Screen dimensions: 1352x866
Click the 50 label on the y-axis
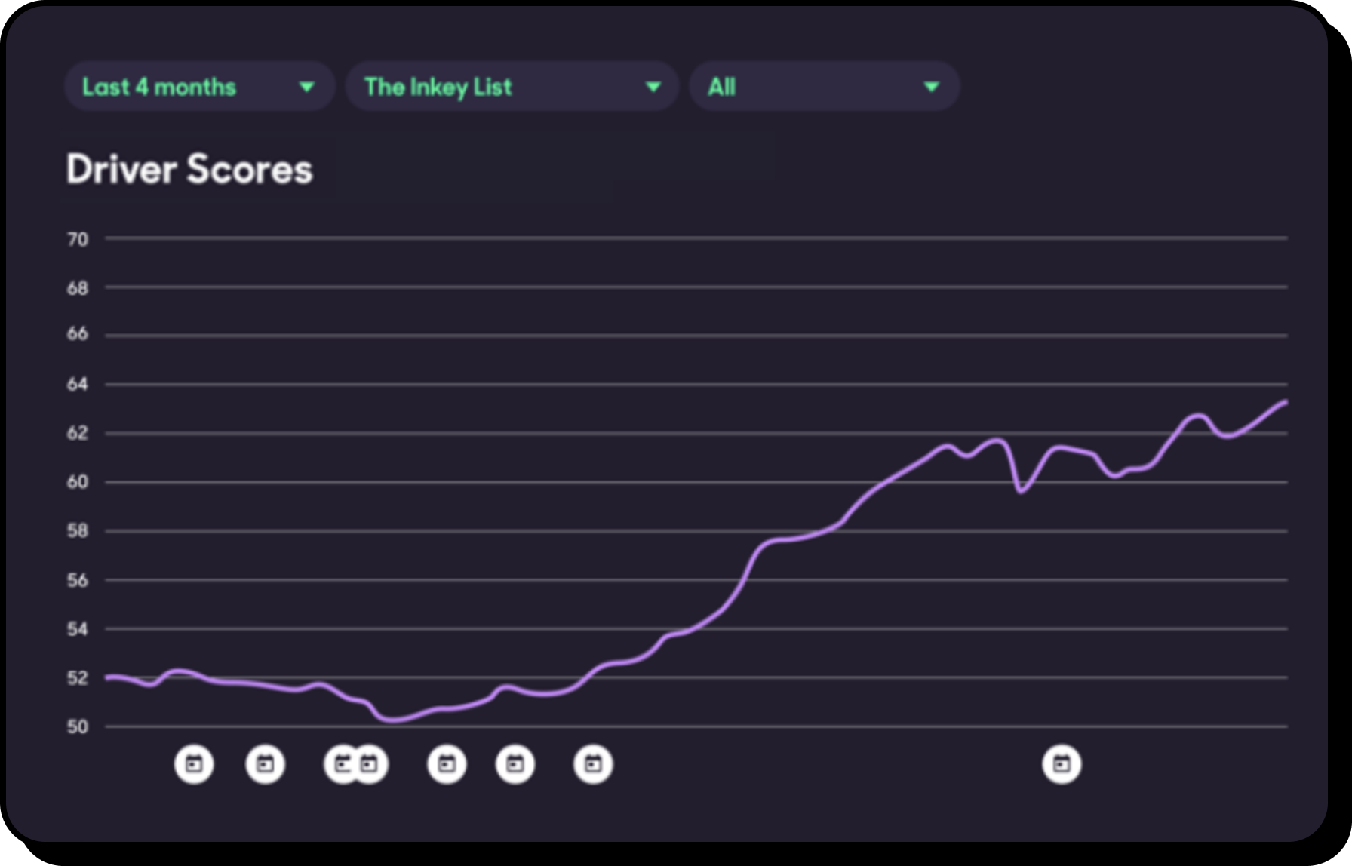tap(78, 727)
